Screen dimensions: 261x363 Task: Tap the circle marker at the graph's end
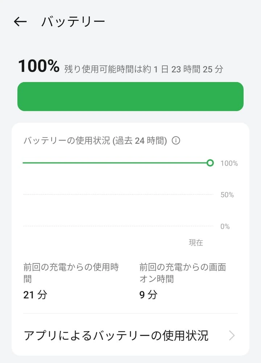tap(210, 163)
